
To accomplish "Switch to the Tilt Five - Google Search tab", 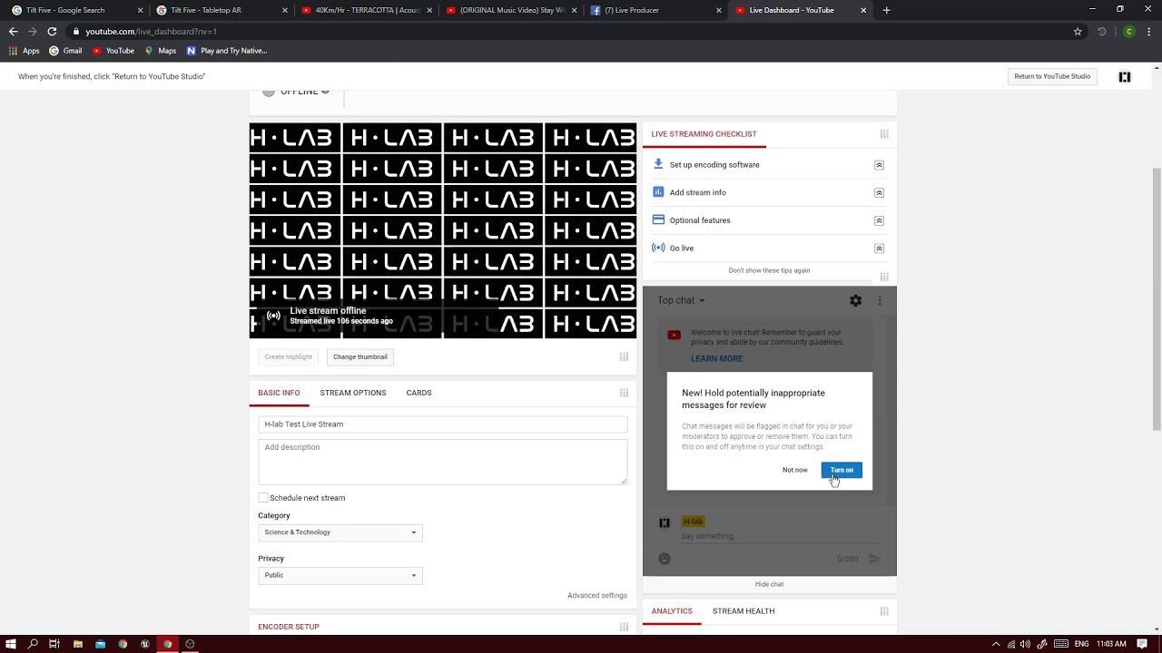I will (76, 10).
